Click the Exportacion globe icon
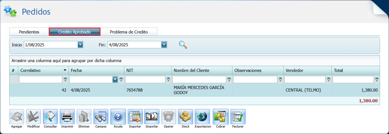389x134 pixels. 203,117
